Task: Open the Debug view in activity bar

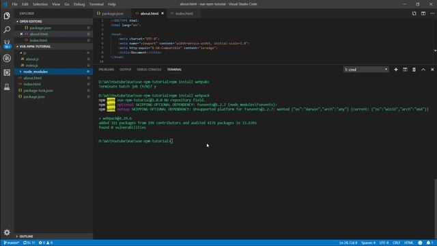Action: 7,58
